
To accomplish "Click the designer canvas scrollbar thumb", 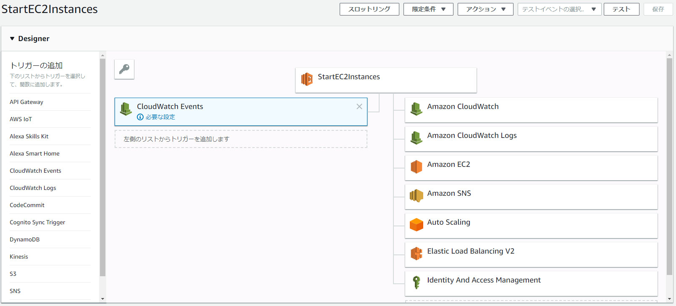I will tap(669, 167).
